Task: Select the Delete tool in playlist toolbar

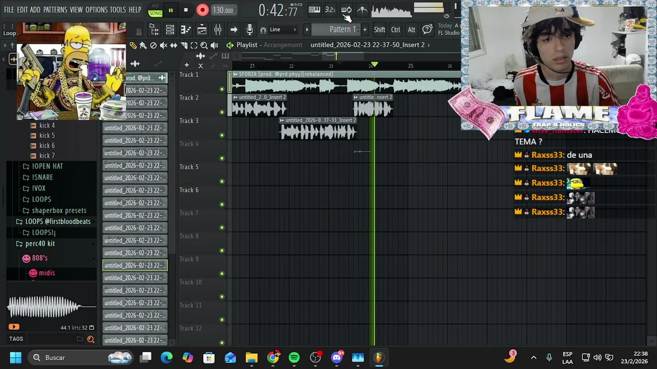Action: 153,45
